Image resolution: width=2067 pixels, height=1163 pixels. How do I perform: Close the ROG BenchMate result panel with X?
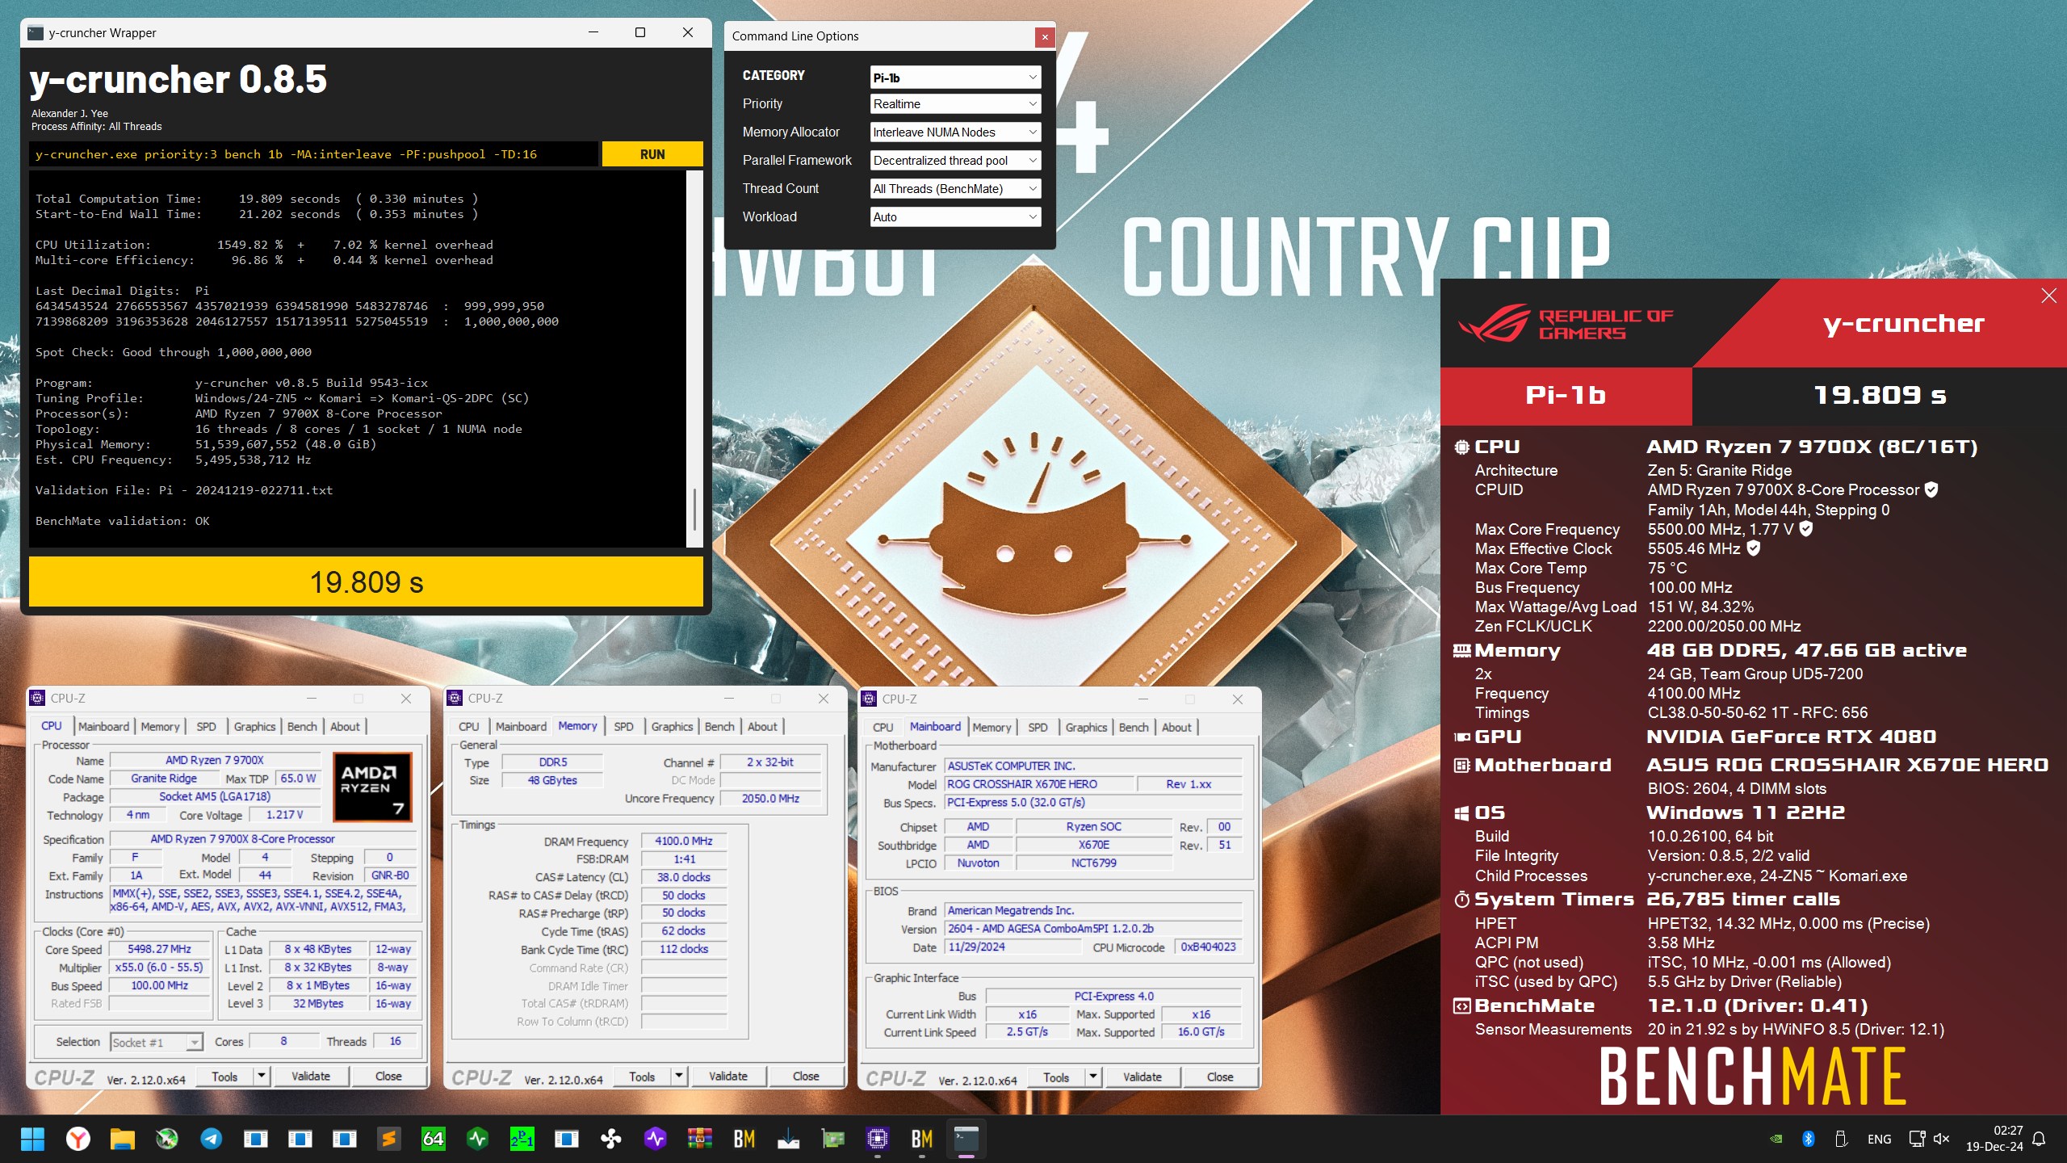click(x=2048, y=296)
